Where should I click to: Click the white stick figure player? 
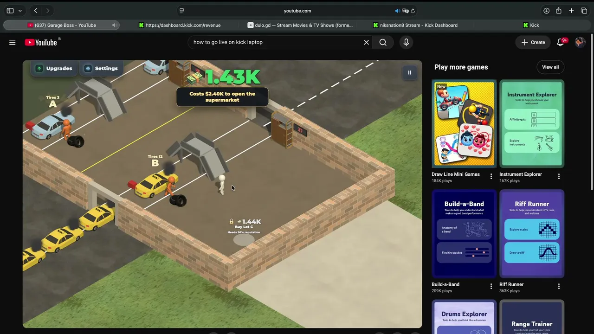click(222, 184)
